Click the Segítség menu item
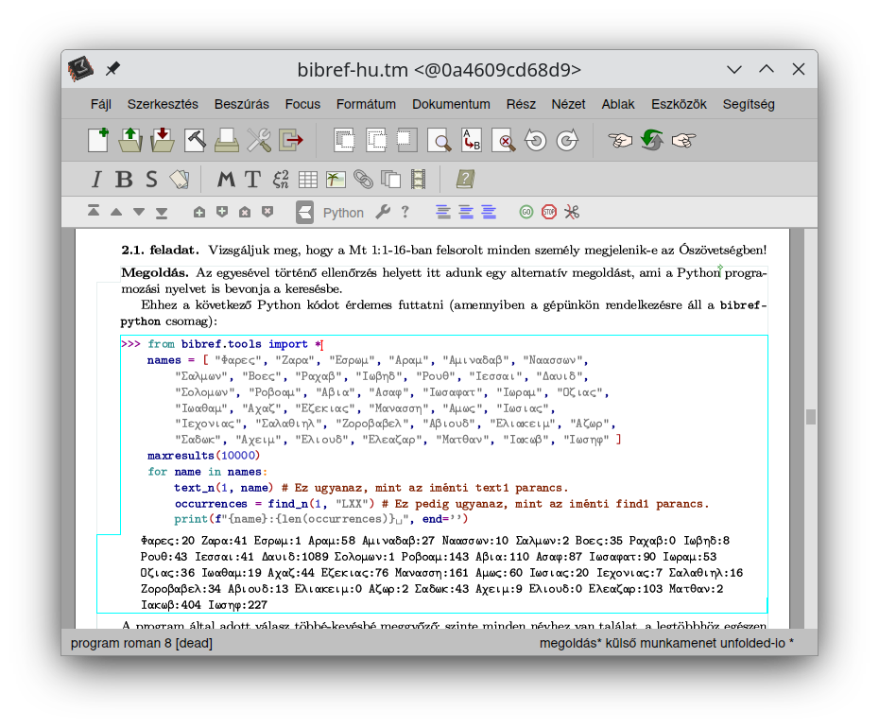The width and height of the screenshot is (879, 728). [x=749, y=104]
